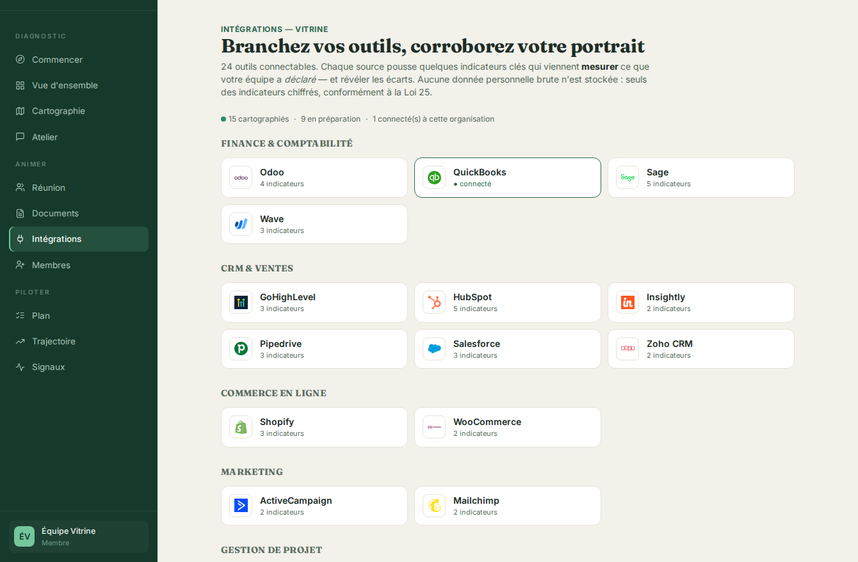Viewport: 858px width, 562px height.
Task: Click the Odoo logo icon
Action: [x=241, y=177]
